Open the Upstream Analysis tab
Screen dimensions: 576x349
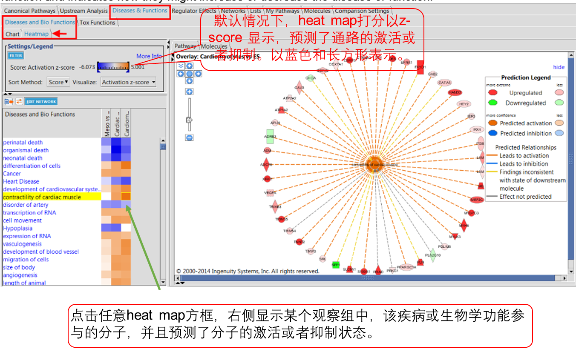(84, 11)
